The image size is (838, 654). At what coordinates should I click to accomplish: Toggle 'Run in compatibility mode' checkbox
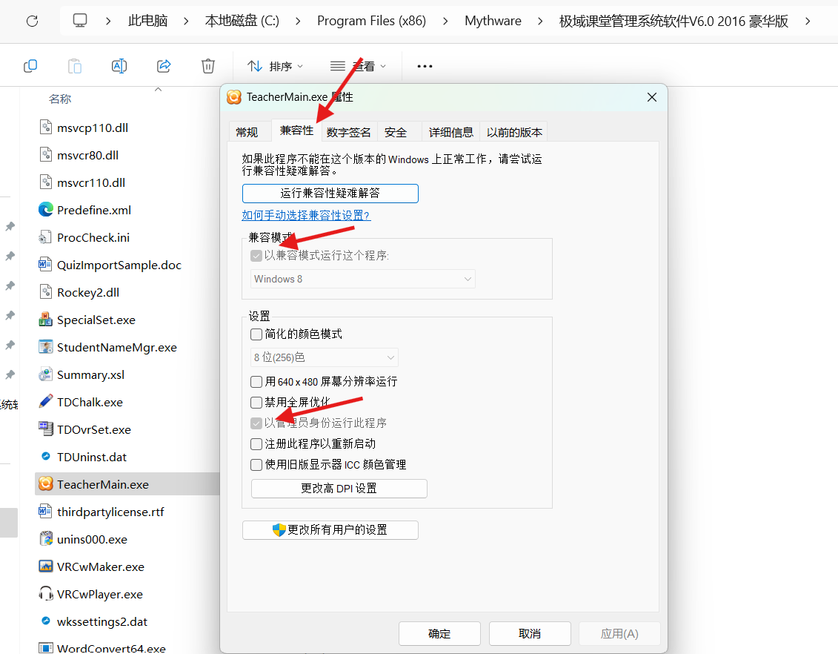256,256
